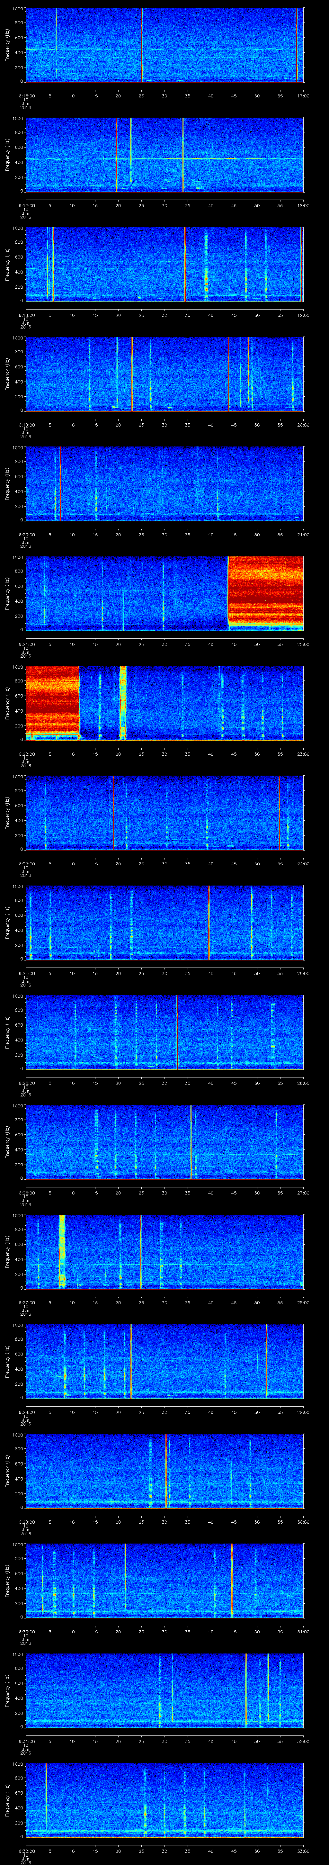Click the red marker near 19 s in 6:23:00 panel
The height and width of the screenshot is (1865, 329).
click(113, 813)
